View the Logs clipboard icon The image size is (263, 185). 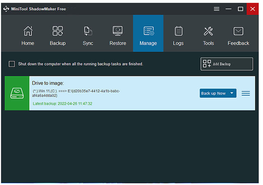pyautogui.click(x=178, y=31)
